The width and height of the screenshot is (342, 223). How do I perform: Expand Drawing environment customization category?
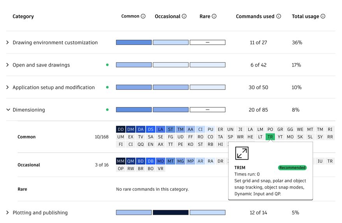8,42
